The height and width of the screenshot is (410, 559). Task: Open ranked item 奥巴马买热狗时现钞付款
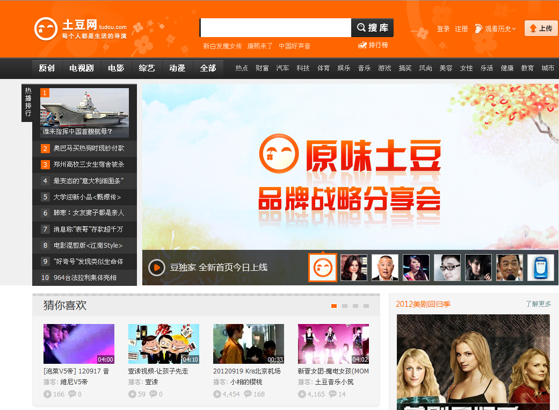coord(89,148)
